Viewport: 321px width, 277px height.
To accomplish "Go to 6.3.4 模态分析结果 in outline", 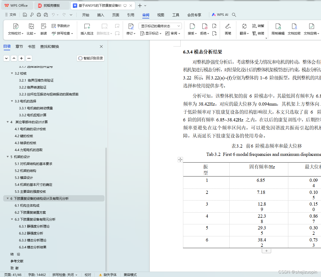I will (x=33, y=247).
